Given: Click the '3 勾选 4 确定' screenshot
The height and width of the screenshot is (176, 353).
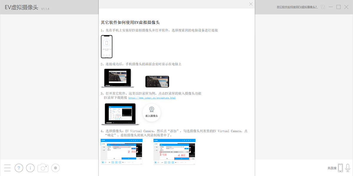Looking at the screenshot, I should click(x=174, y=152).
